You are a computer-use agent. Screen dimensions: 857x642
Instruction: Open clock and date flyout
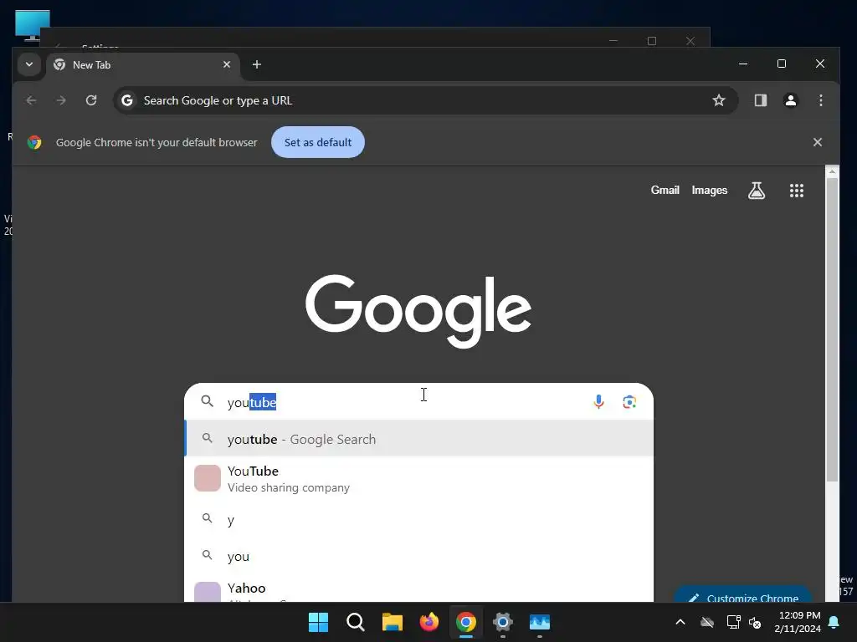tap(798, 622)
